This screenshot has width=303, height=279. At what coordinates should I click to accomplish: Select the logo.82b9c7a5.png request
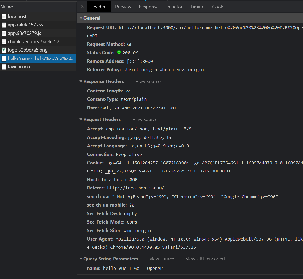pos(38,50)
